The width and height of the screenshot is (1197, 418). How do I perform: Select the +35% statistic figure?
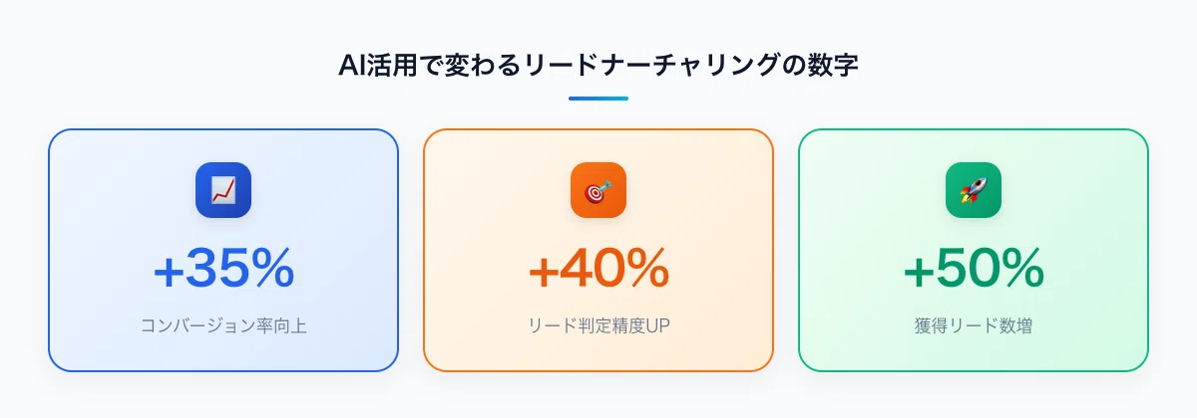click(223, 268)
